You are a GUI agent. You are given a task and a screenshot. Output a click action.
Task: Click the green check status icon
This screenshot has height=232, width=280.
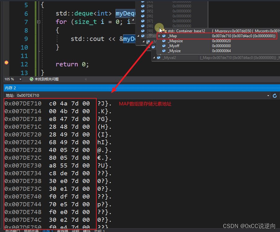pyautogui.click(x=31, y=79)
